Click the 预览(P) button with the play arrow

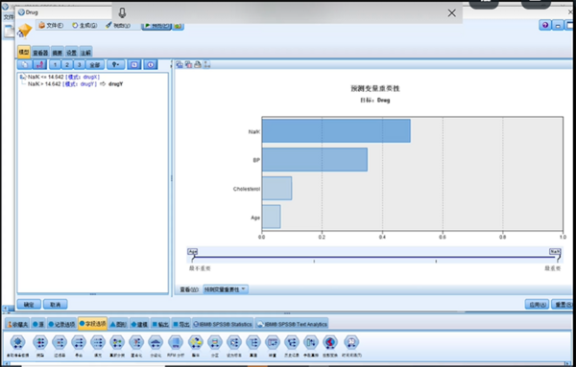[x=156, y=26]
